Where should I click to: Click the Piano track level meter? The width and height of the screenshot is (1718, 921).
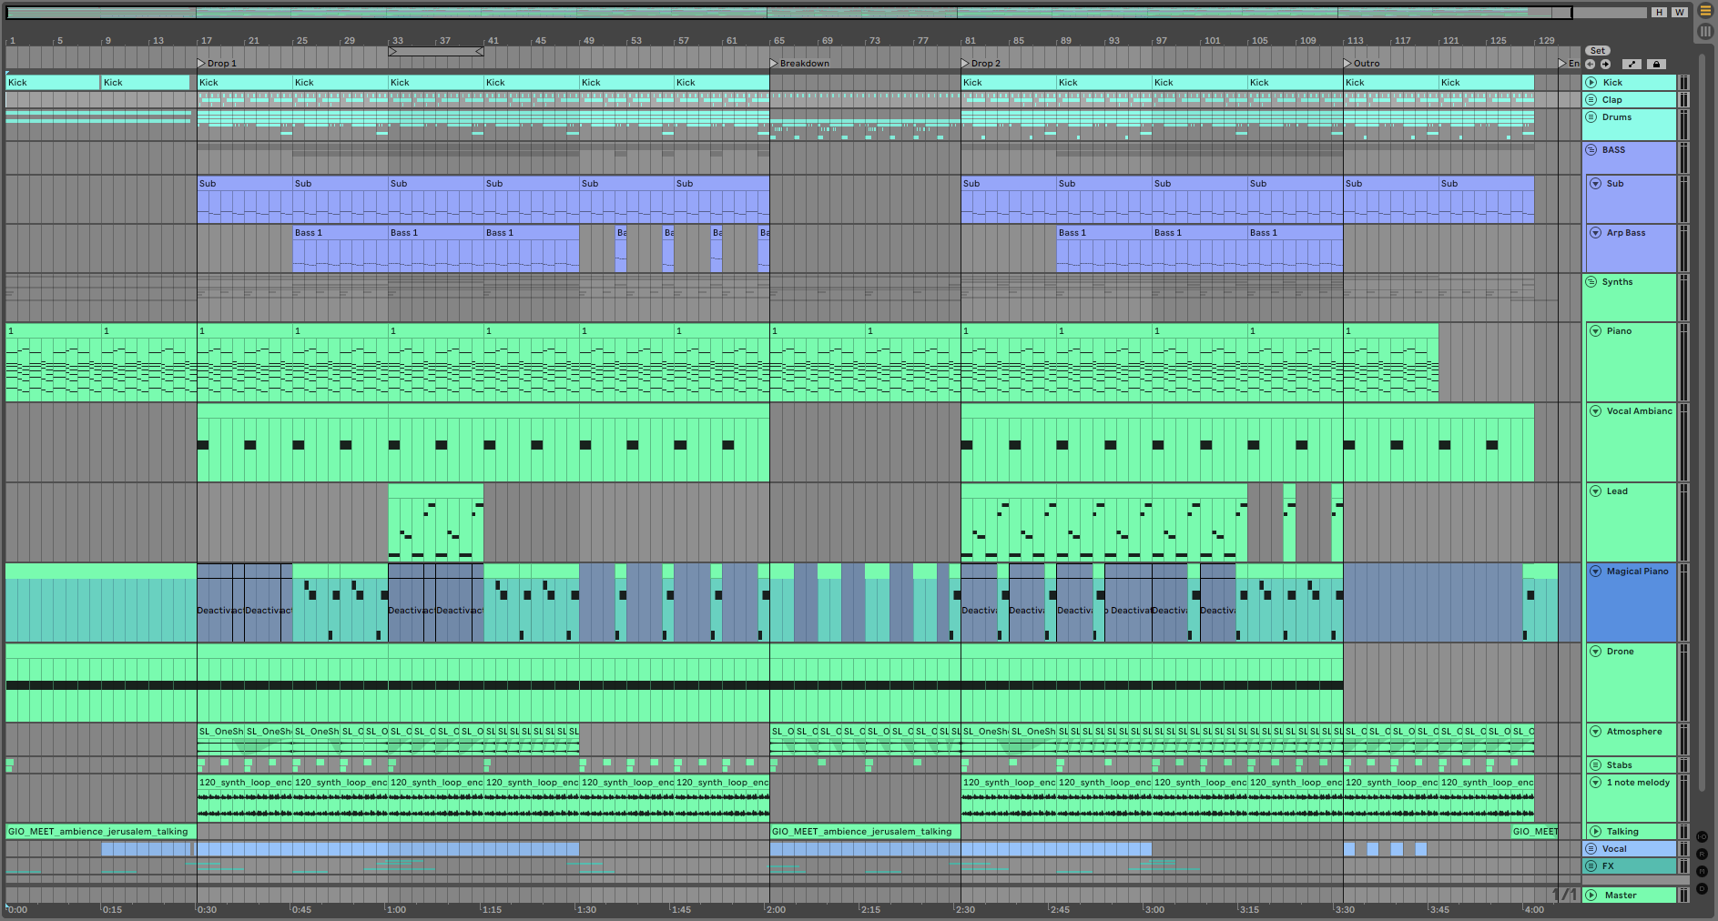tap(1683, 362)
